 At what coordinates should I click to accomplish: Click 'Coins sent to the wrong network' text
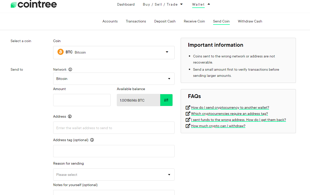coord(234,59)
